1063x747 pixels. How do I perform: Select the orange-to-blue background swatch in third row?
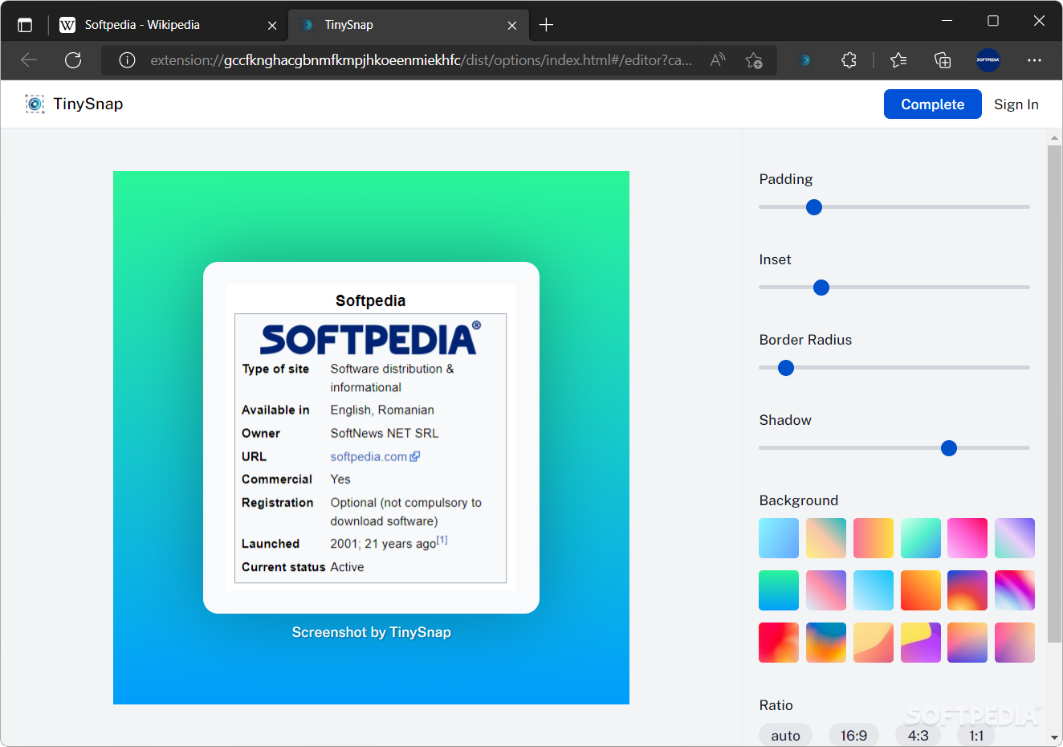tap(967, 643)
